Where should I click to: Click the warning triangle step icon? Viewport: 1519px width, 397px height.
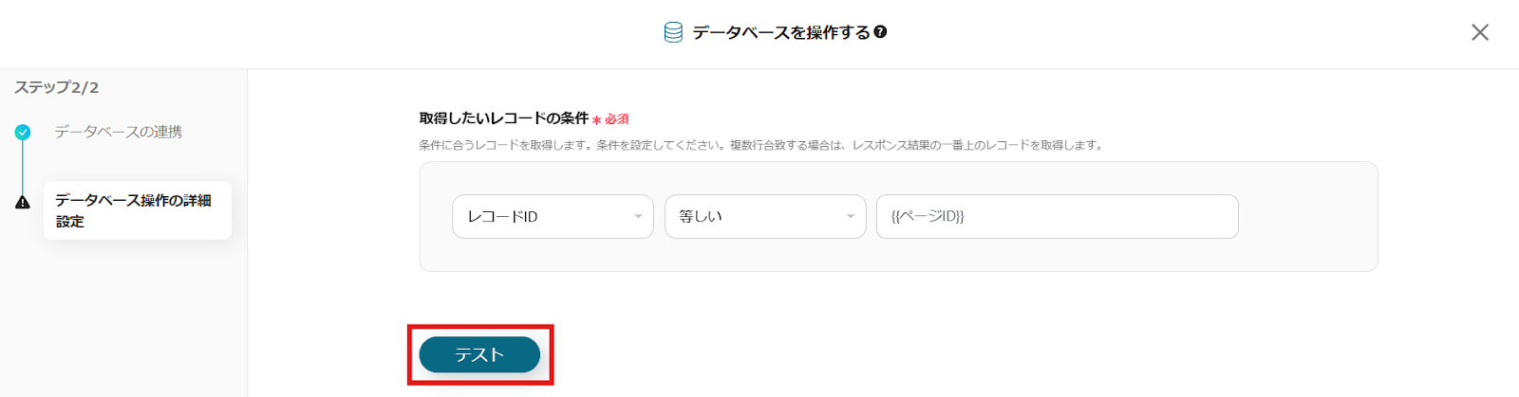(23, 203)
